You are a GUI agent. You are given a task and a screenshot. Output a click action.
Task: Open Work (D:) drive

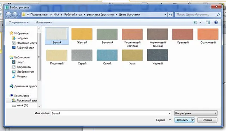coord(20,105)
